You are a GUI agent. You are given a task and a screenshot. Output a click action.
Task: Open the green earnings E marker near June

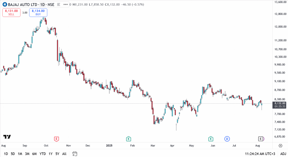(x=211, y=139)
